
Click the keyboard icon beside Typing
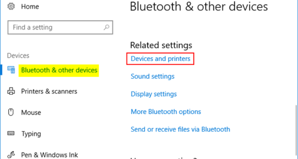coord(11,134)
